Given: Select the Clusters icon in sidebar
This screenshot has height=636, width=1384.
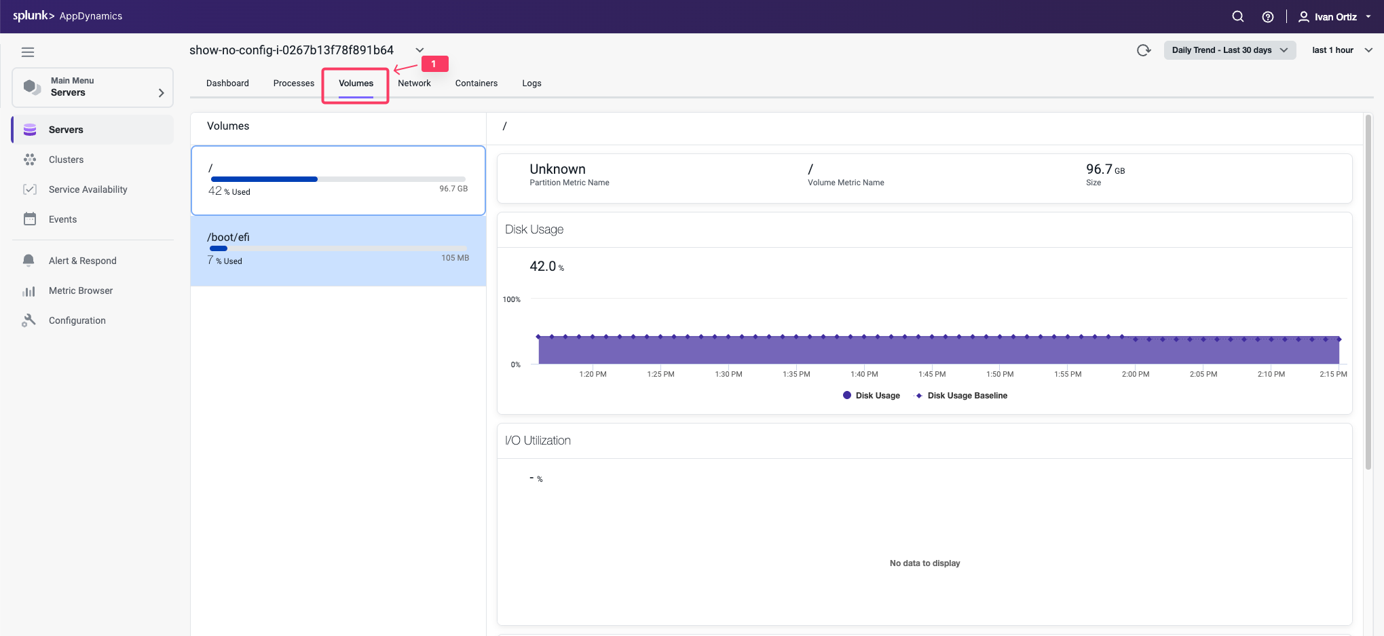Looking at the screenshot, I should tap(30, 160).
